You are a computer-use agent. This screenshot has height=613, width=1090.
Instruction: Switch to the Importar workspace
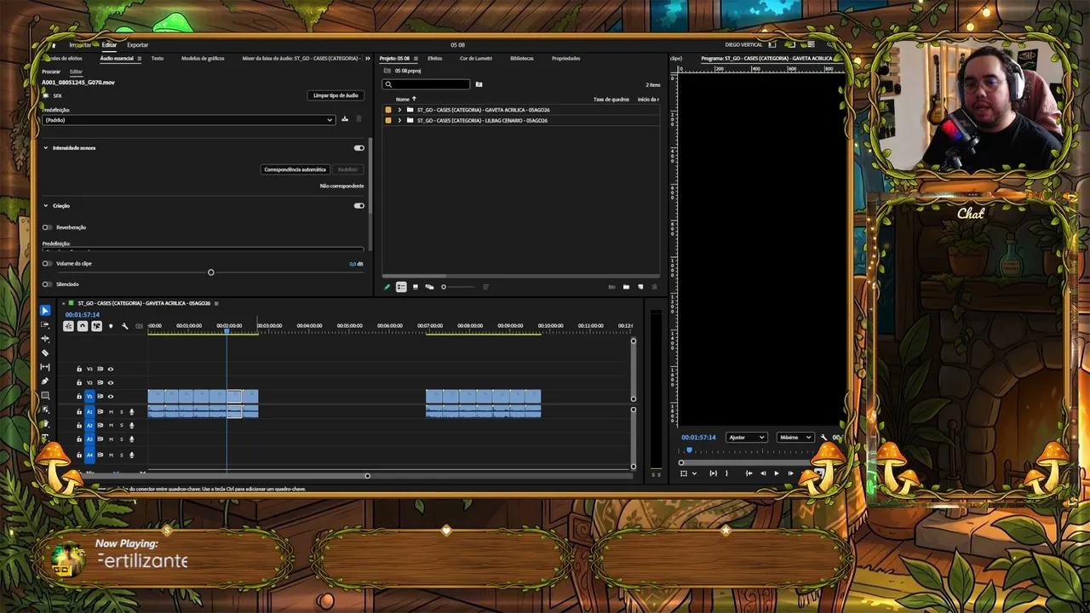click(x=80, y=45)
